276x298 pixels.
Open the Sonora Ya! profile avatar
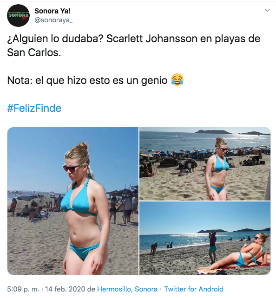(18, 15)
